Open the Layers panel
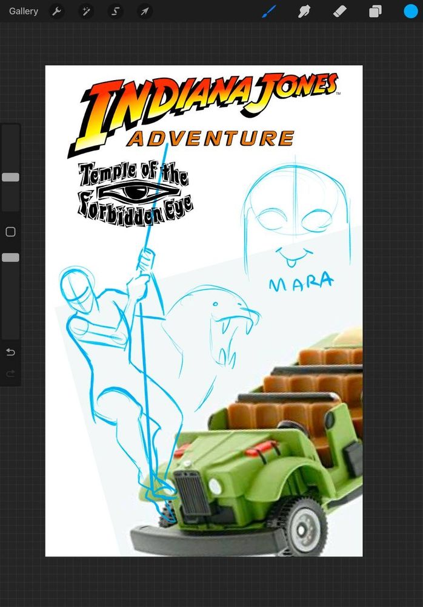Screen dimensions: 423x607 [x=375, y=12]
